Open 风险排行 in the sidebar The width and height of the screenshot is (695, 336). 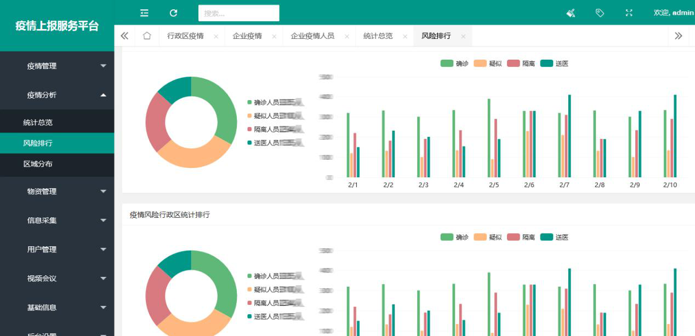[x=57, y=143]
